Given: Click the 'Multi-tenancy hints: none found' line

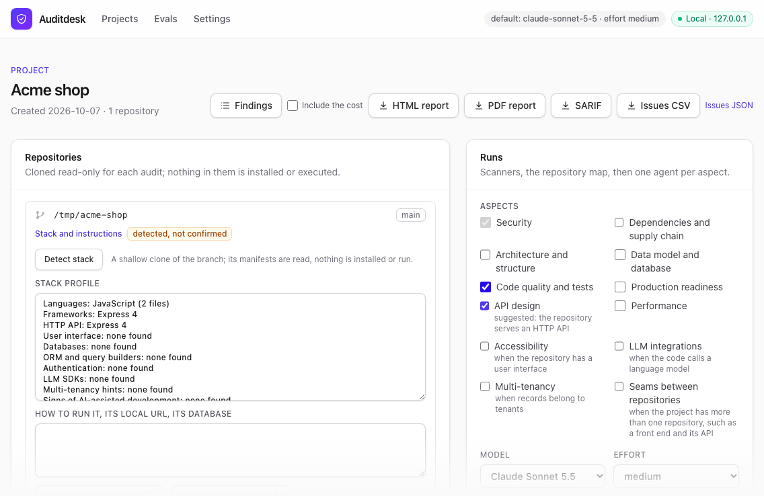Looking at the screenshot, I should coord(108,389).
